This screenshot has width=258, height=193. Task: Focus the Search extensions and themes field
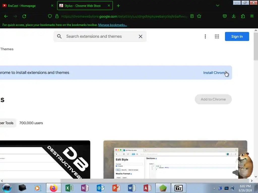100,36
